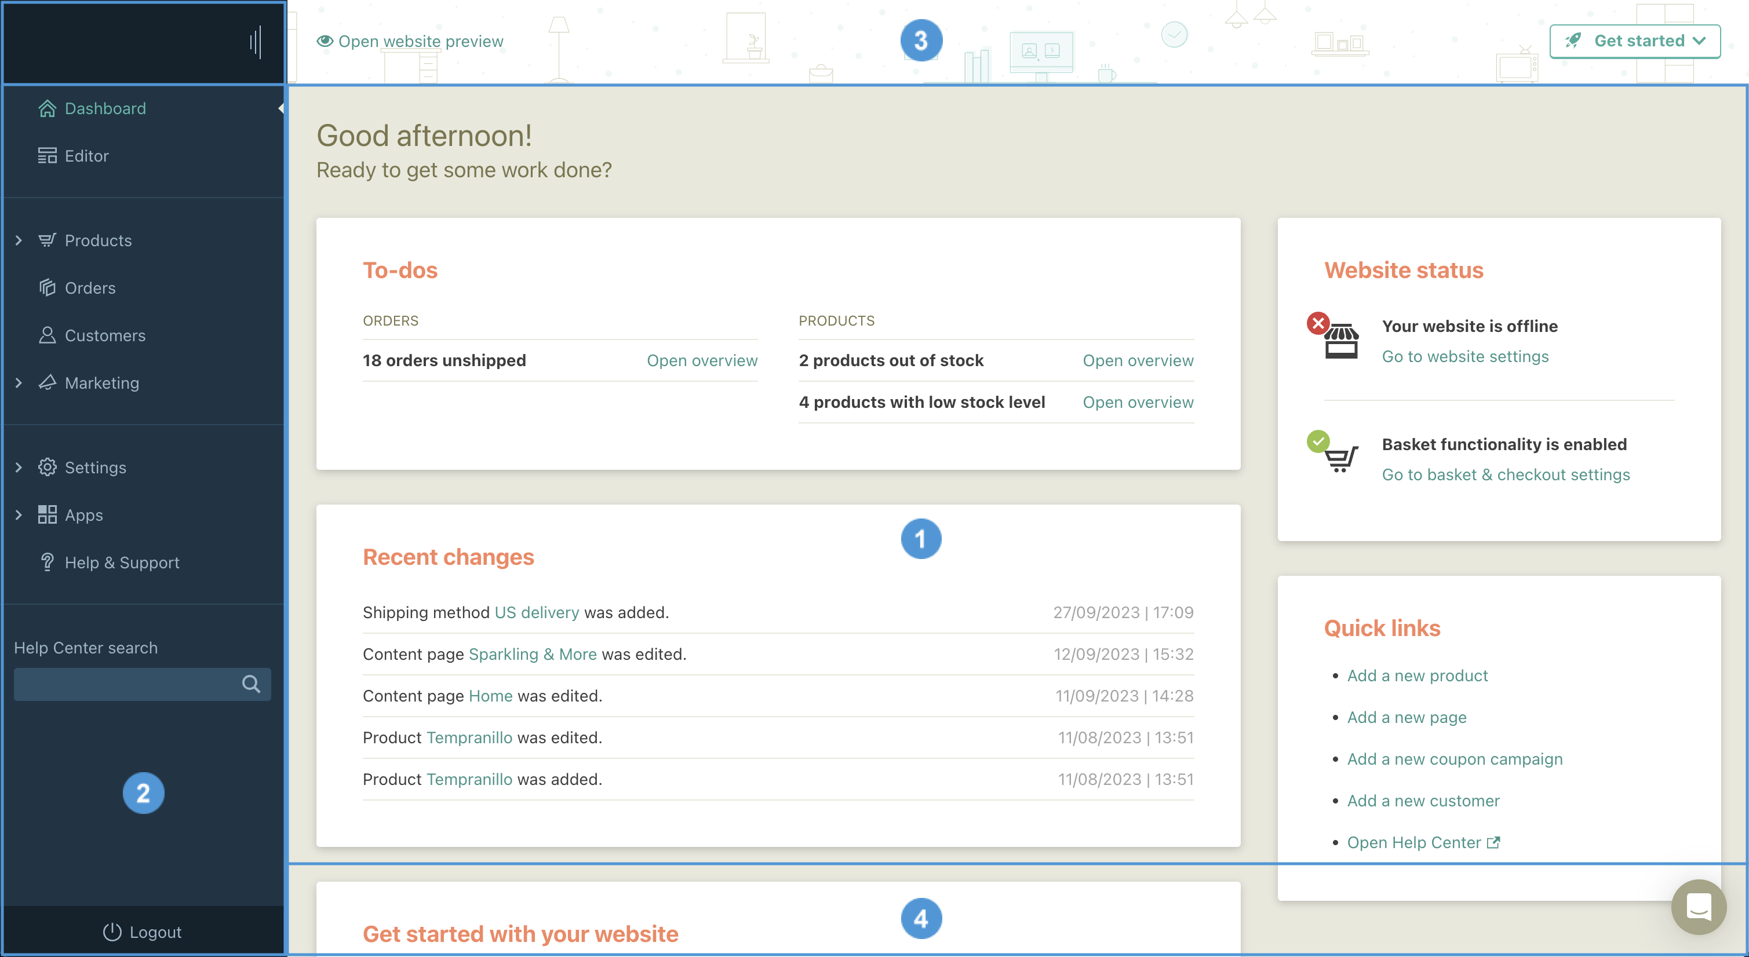1749x957 pixels.
Task: Click the Settings gear icon
Action: click(47, 467)
